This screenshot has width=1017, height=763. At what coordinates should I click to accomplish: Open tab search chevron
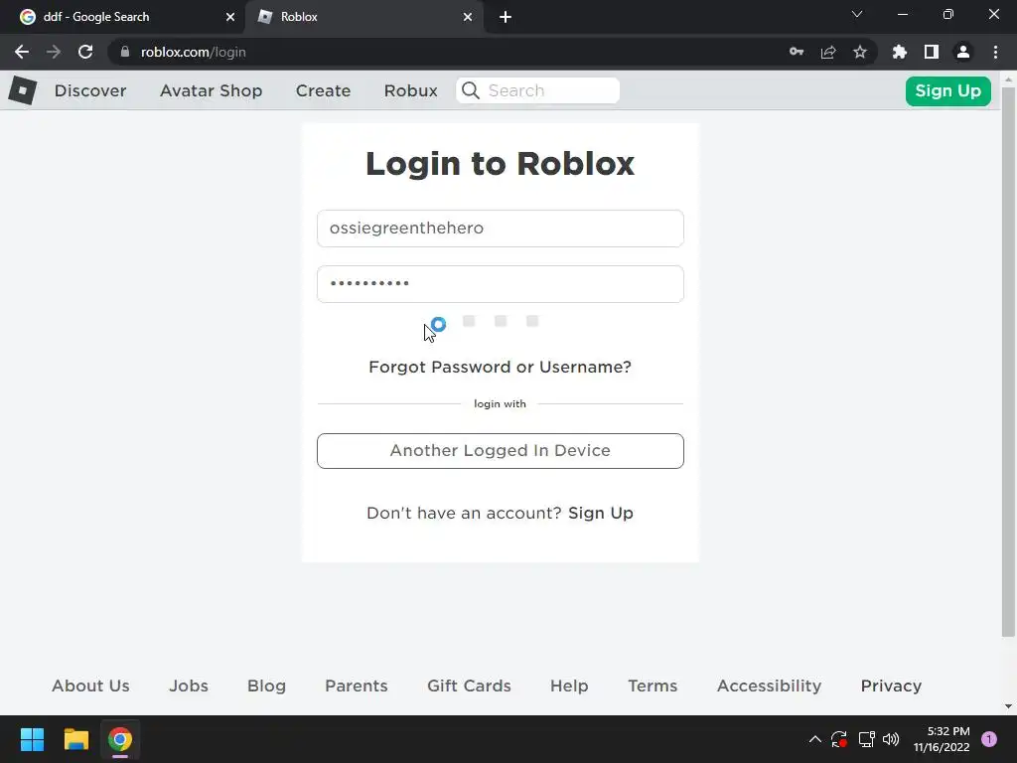click(x=857, y=14)
